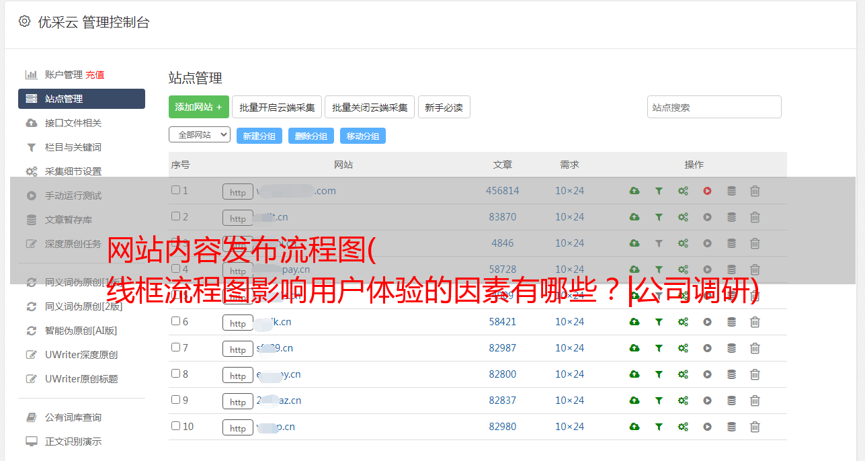Image resolution: width=865 pixels, height=461 pixels.
Task: Select the checkbox for site 8
Action: tap(175, 374)
